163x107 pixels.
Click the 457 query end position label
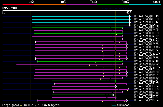pos(129,12)
